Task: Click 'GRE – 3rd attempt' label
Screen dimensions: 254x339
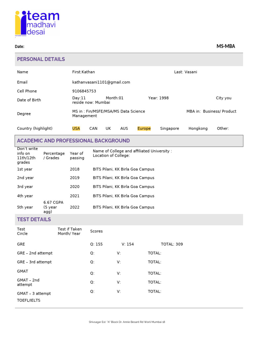Action: 34,262
